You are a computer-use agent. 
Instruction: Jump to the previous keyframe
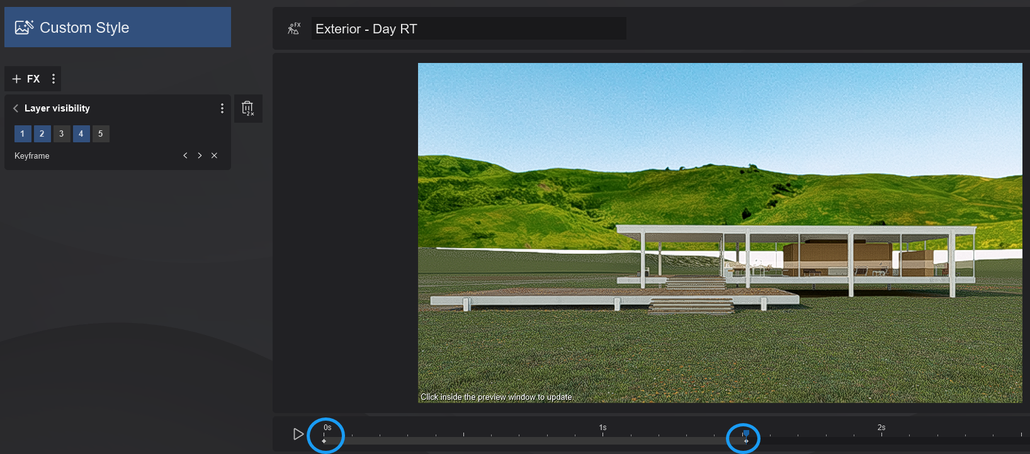pos(185,156)
